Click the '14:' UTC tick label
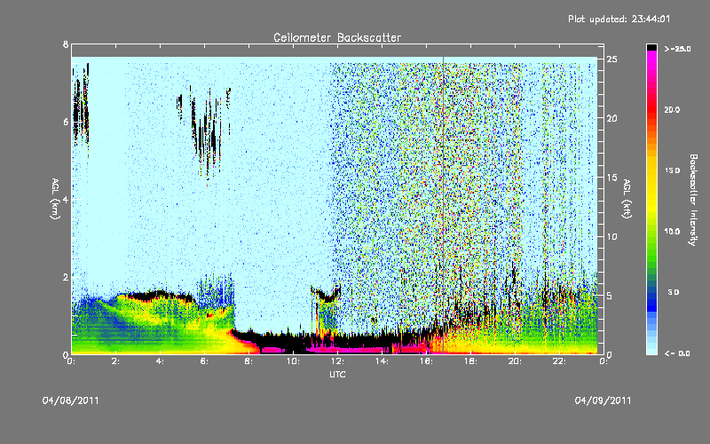Viewport: 710px width, 444px height. pyautogui.click(x=383, y=361)
